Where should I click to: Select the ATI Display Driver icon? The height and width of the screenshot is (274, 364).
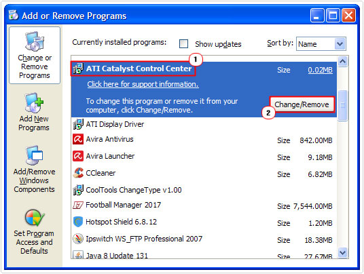[x=78, y=124]
